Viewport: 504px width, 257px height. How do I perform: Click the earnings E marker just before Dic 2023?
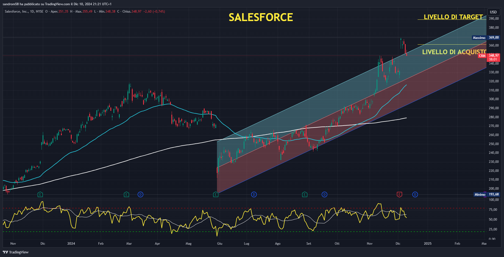[x=40, y=195]
